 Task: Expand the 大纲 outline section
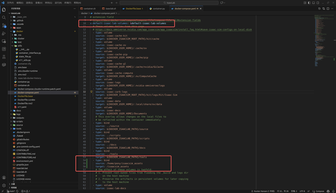click(43, 184)
